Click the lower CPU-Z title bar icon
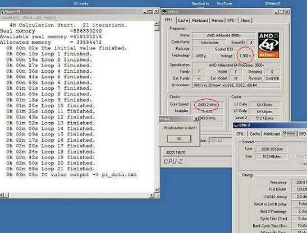 (236, 125)
